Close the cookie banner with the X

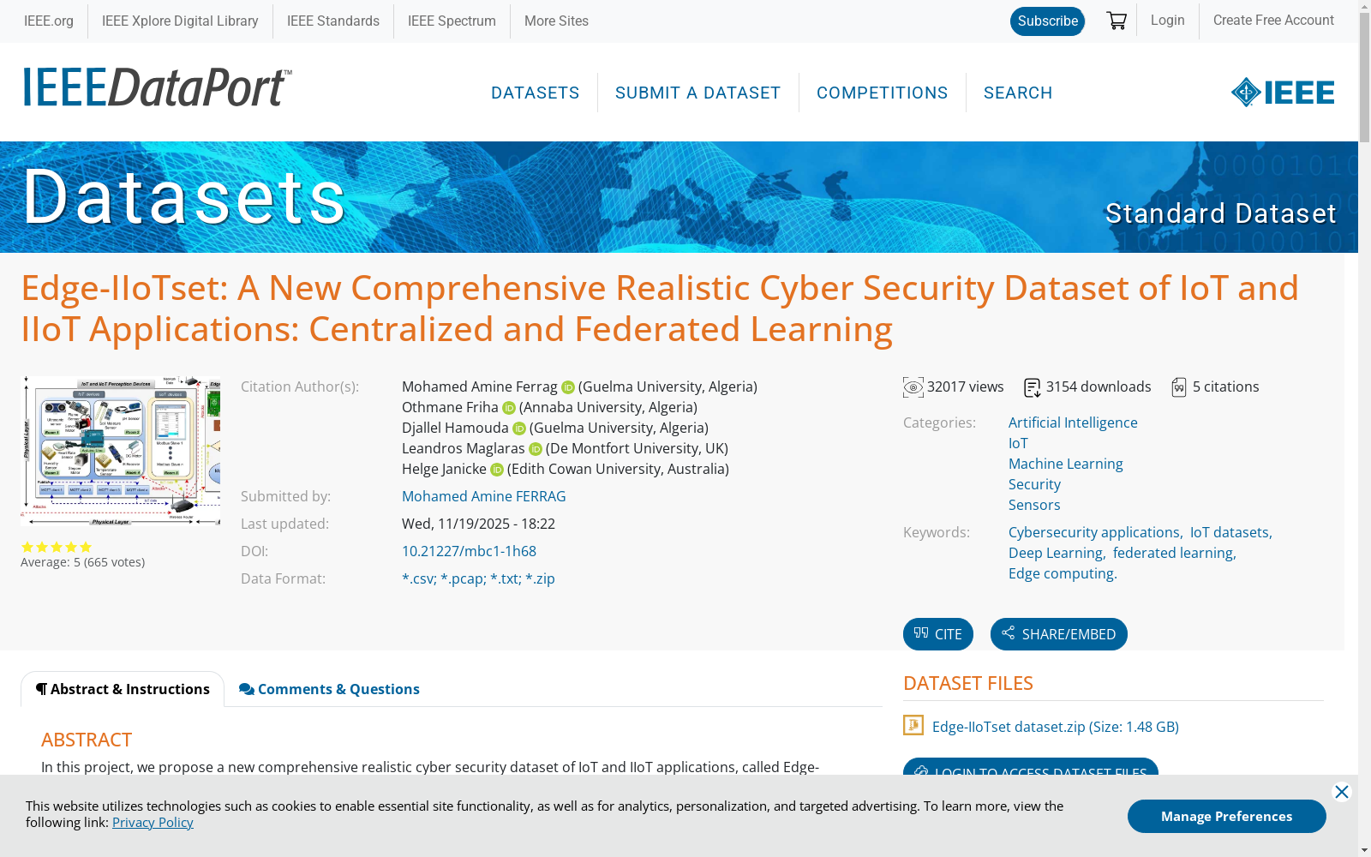coord(1342,792)
